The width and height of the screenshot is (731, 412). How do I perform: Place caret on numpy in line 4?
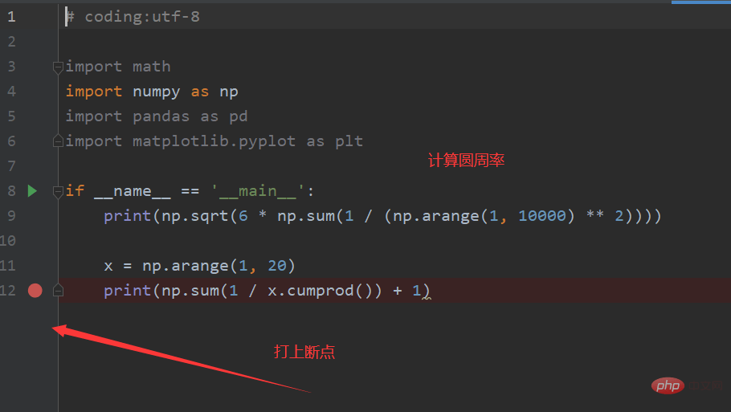156,92
